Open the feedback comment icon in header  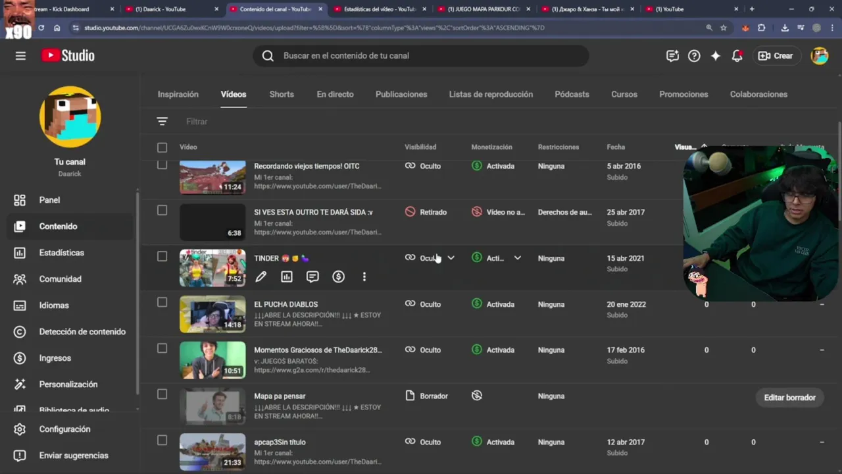[672, 56]
